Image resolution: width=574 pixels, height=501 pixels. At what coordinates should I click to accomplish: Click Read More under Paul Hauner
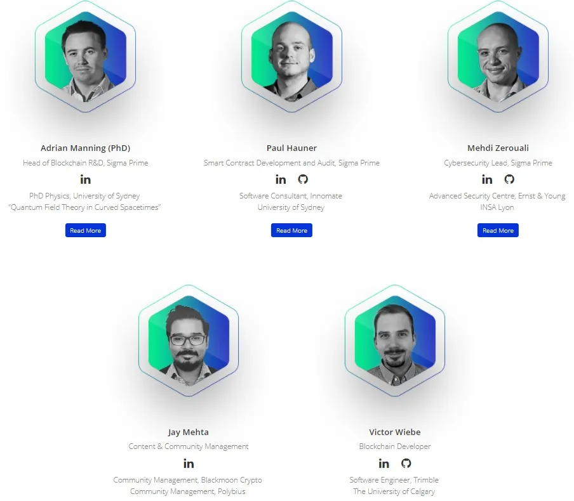coord(291,230)
